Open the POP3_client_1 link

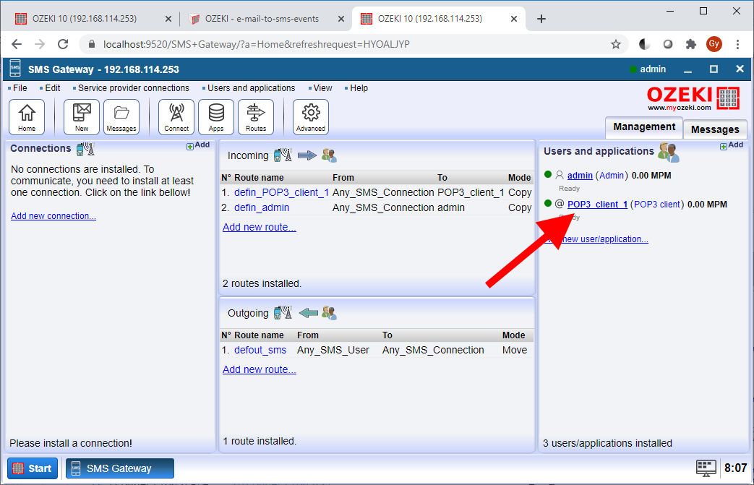(597, 205)
